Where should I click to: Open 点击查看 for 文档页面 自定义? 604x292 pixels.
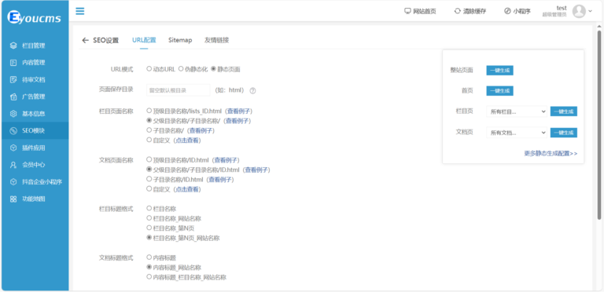187,189
